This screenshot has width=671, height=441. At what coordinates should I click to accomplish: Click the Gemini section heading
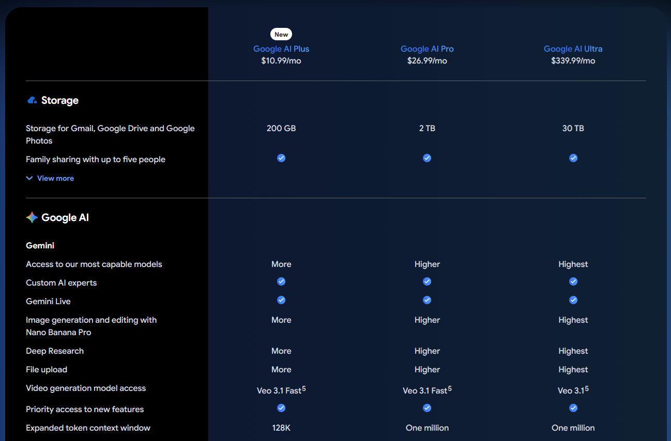point(40,245)
